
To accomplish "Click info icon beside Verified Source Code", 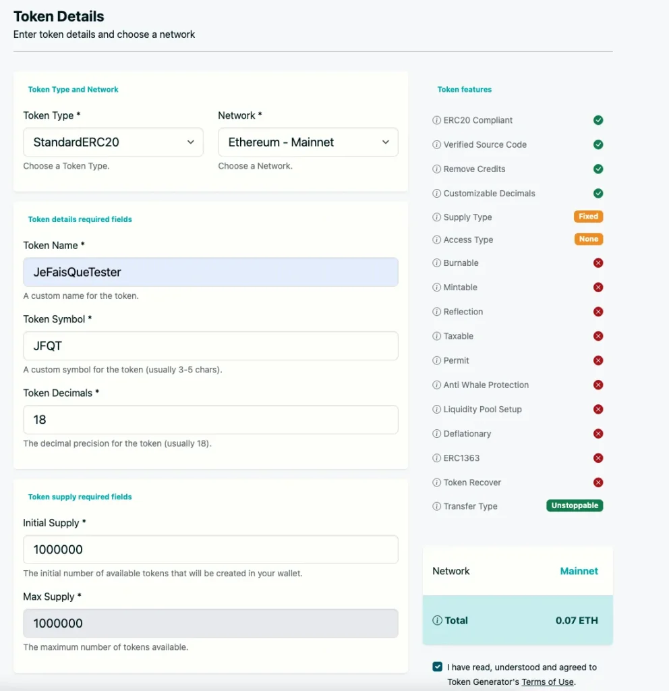I will tap(436, 145).
